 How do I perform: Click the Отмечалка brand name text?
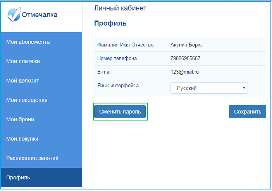(40, 15)
